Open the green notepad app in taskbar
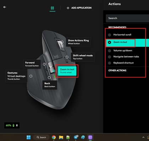The width and height of the screenshot is (149, 141). [x=68, y=137]
